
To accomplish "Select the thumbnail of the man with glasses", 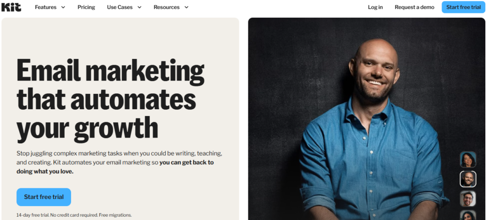I will click(x=468, y=199).
